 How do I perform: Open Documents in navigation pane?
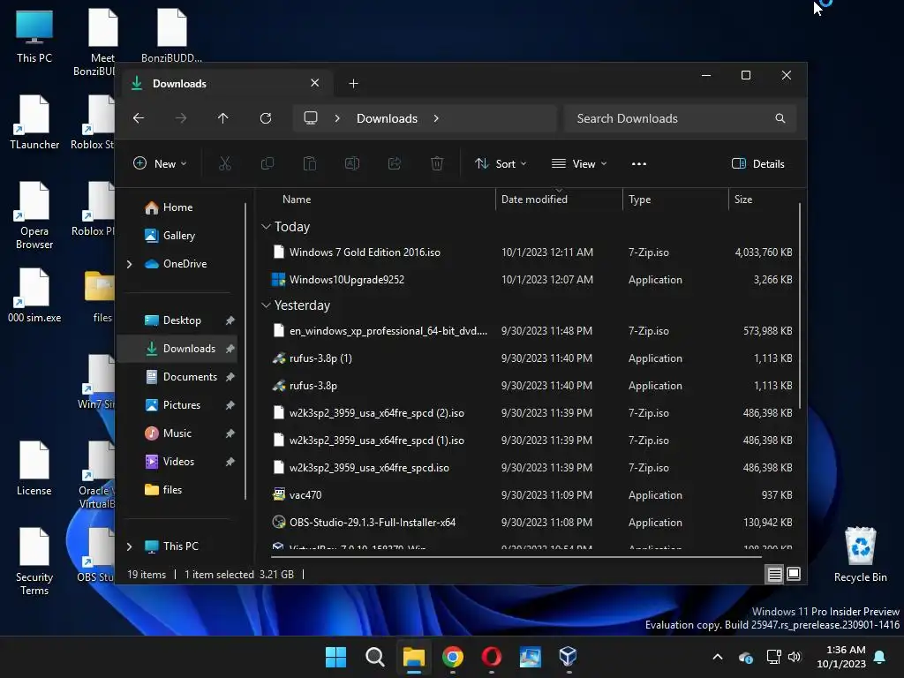tap(190, 377)
